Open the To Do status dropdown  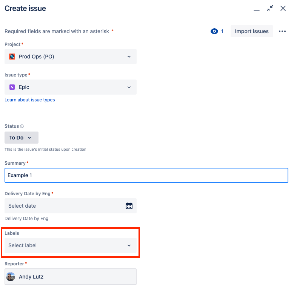(x=22, y=138)
